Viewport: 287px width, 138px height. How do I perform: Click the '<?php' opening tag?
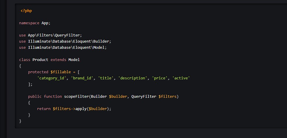click(x=26, y=11)
